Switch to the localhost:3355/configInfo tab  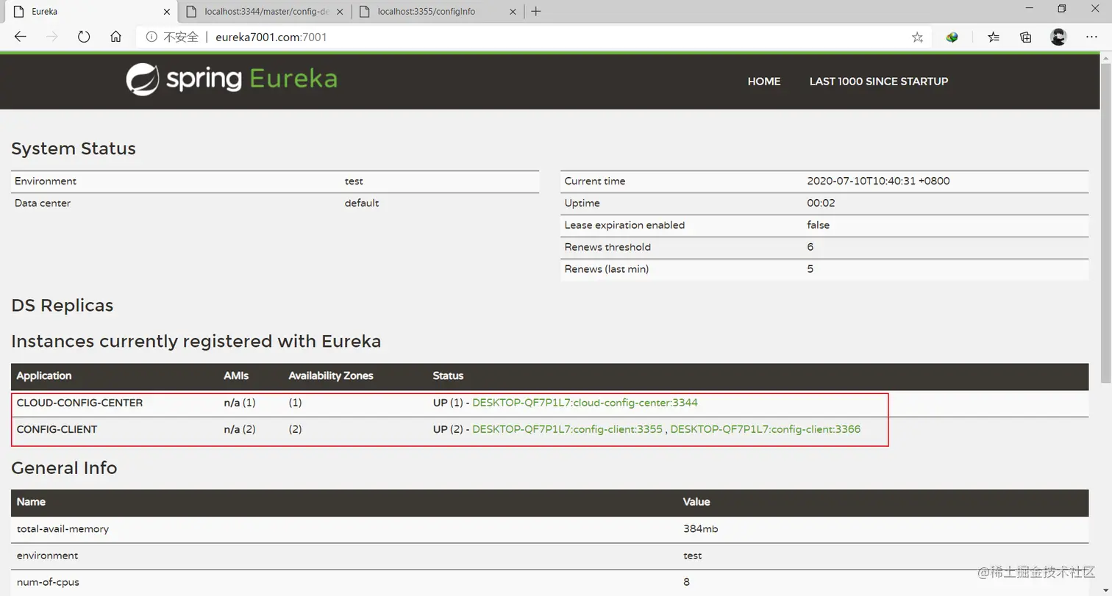tap(438, 12)
